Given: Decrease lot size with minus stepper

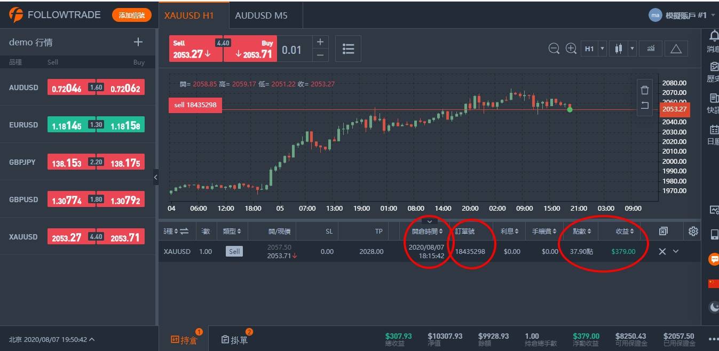Looking at the screenshot, I should (320, 55).
